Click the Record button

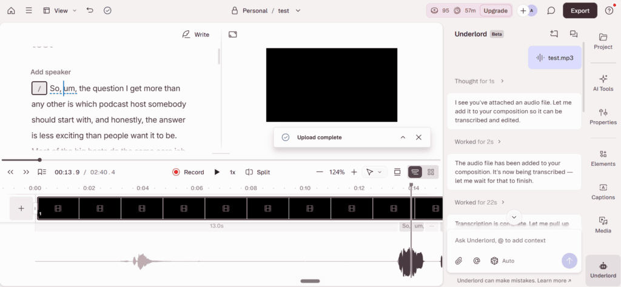(x=188, y=172)
